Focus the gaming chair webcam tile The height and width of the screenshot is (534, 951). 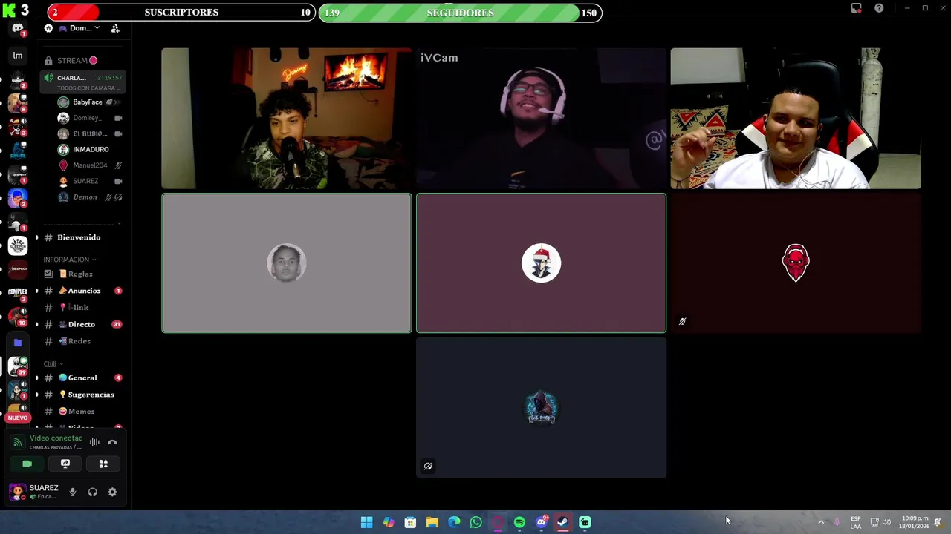796,119
